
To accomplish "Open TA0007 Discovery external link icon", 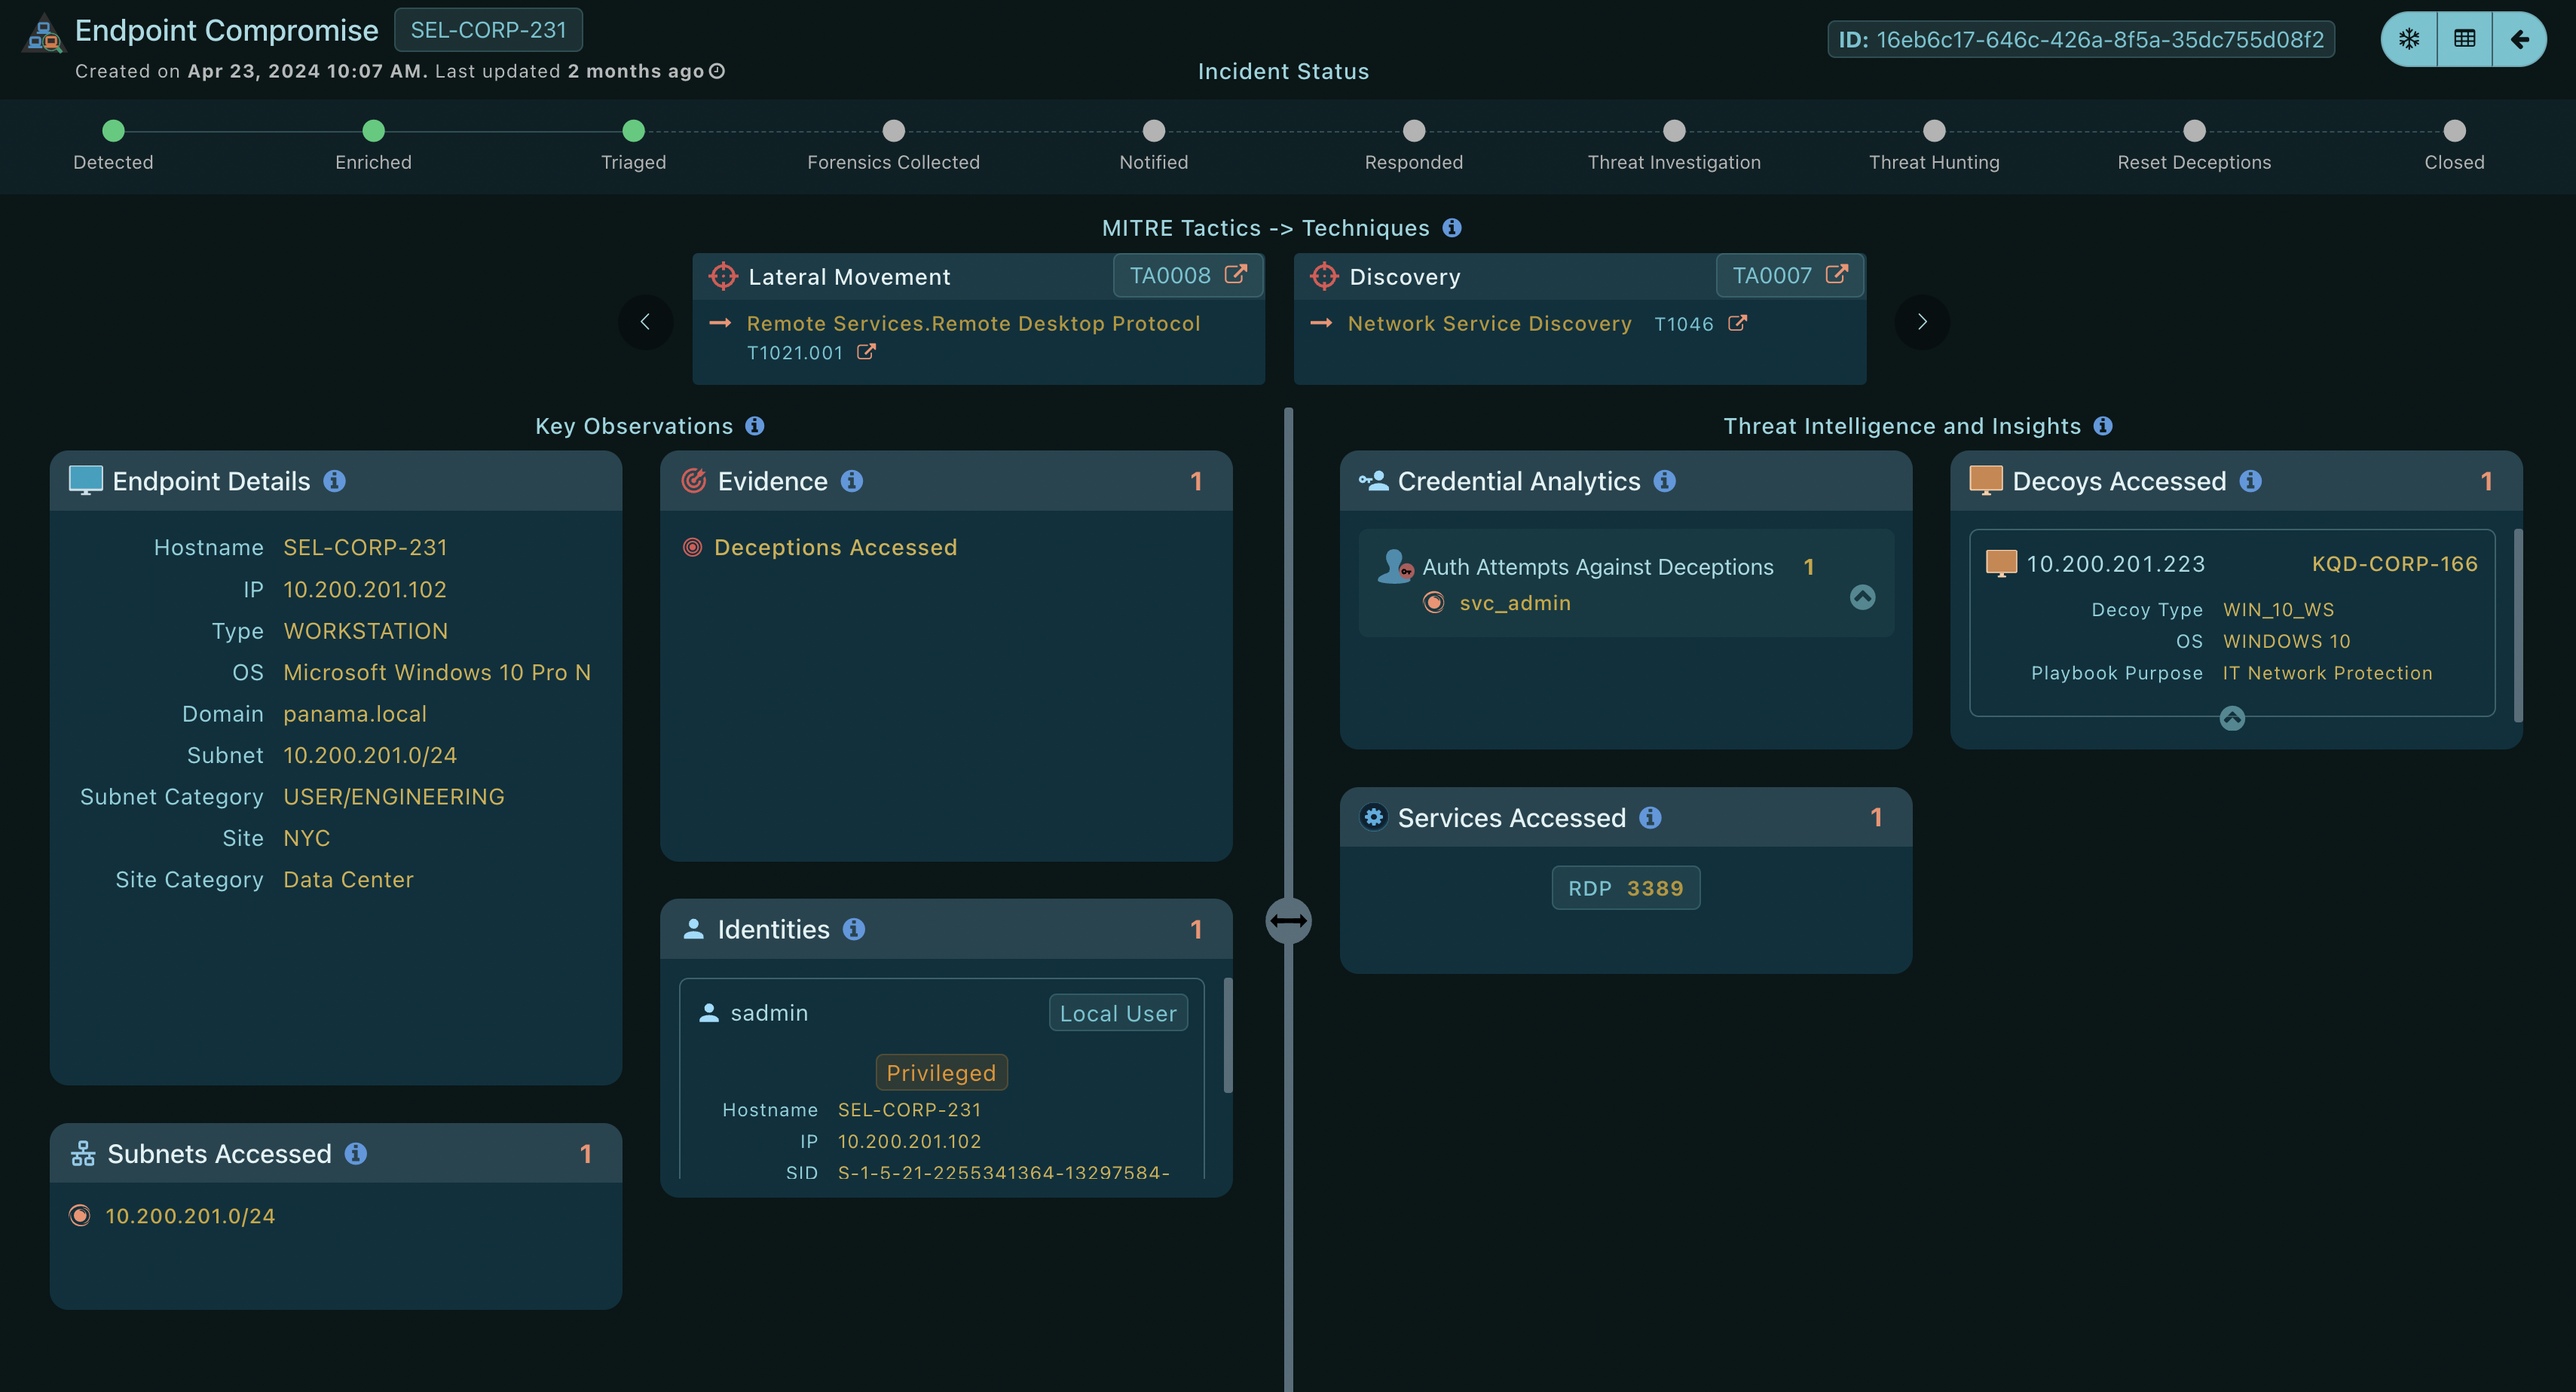I will tap(1837, 275).
